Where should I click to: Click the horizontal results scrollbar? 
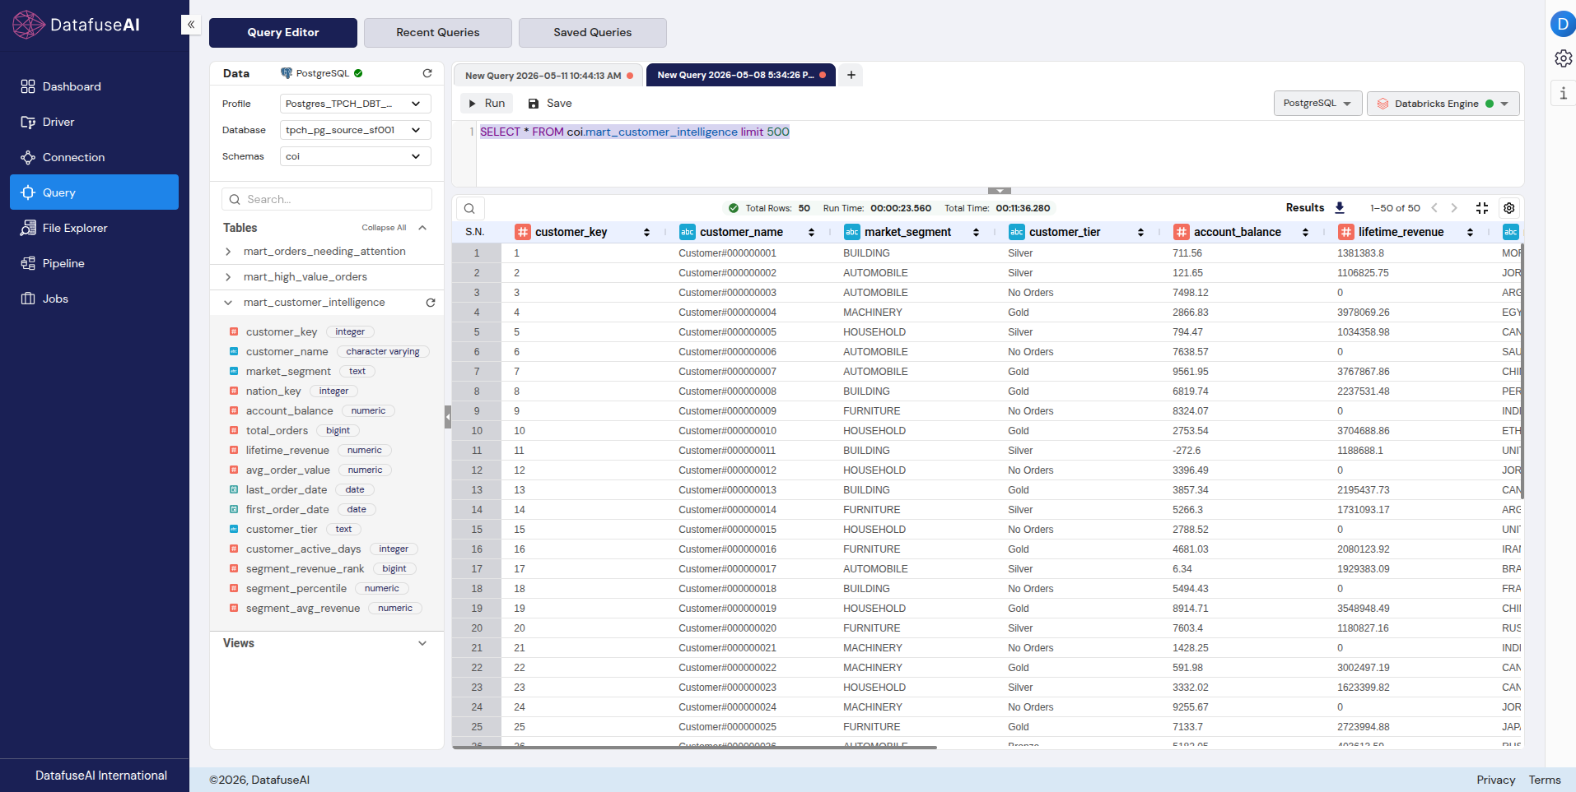pos(695,747)
